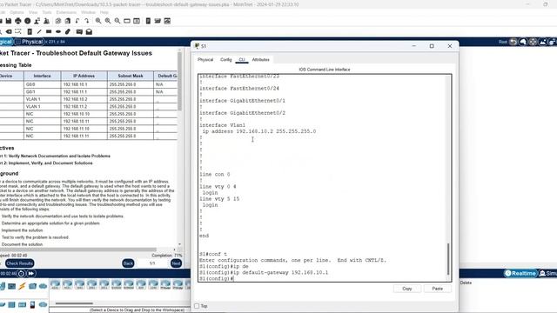Screen dimensions: 557x313
Task: Click the Print icon in toolbar
Action: (x=18, y=21)
